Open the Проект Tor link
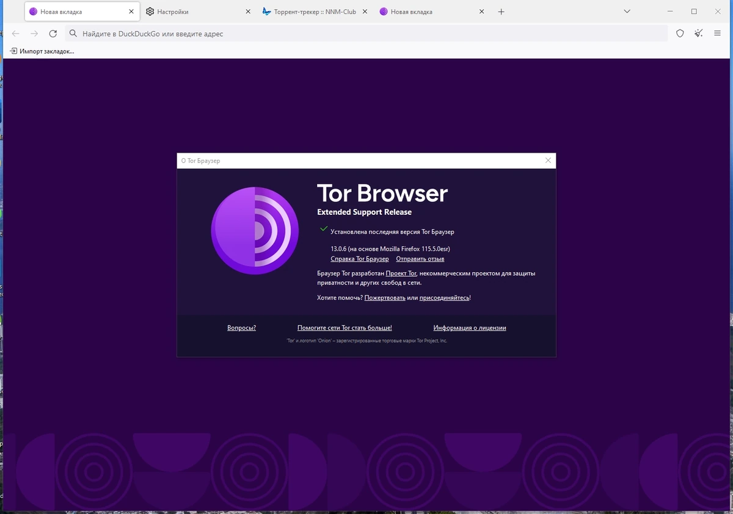Screen dimensions: 733x514 click(401, 273)
